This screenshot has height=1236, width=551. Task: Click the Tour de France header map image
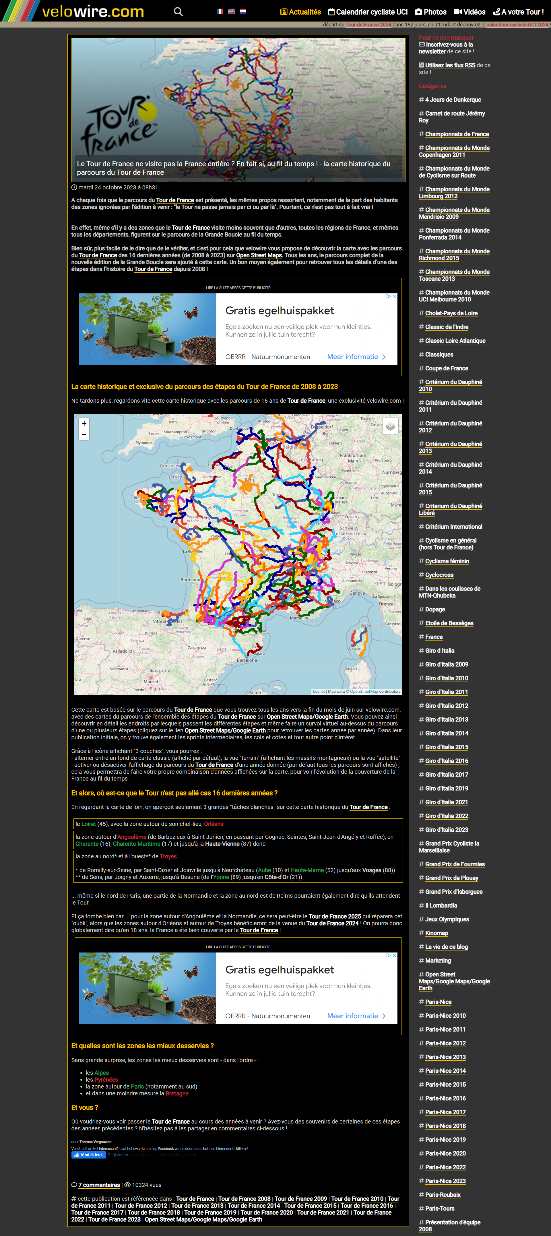pyautogui.click(x=238, y=109)
